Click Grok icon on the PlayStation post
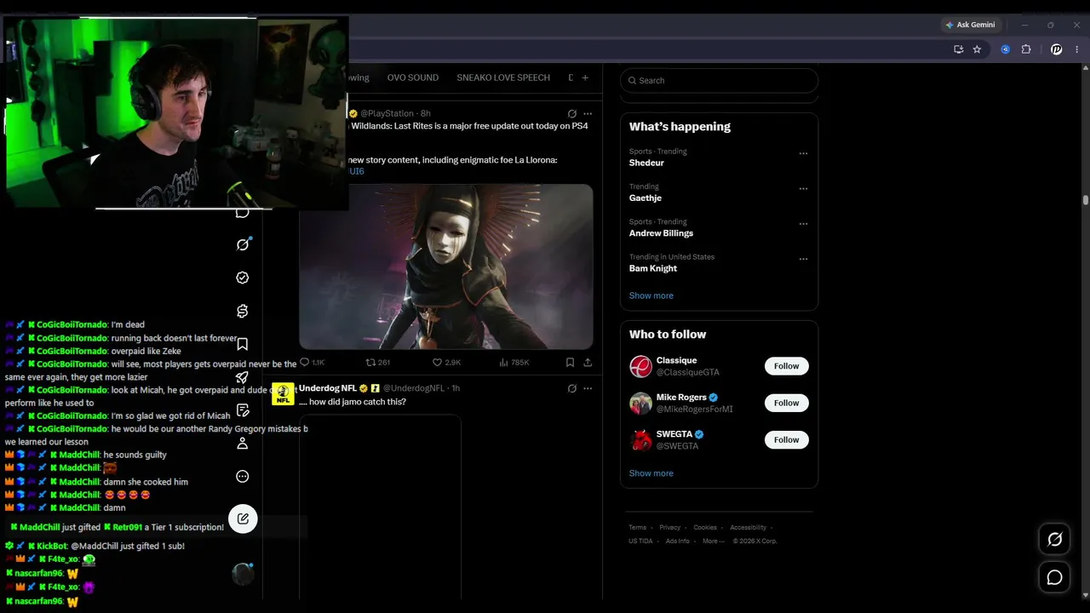This screenshot has width=1090, height=613. [572, 113]
